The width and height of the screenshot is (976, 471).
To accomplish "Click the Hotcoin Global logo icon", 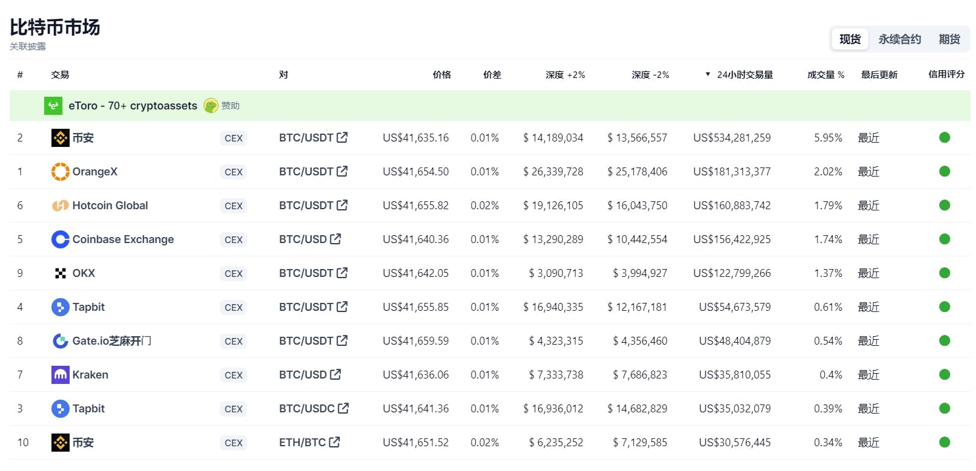I will click(x=60, y=206).
